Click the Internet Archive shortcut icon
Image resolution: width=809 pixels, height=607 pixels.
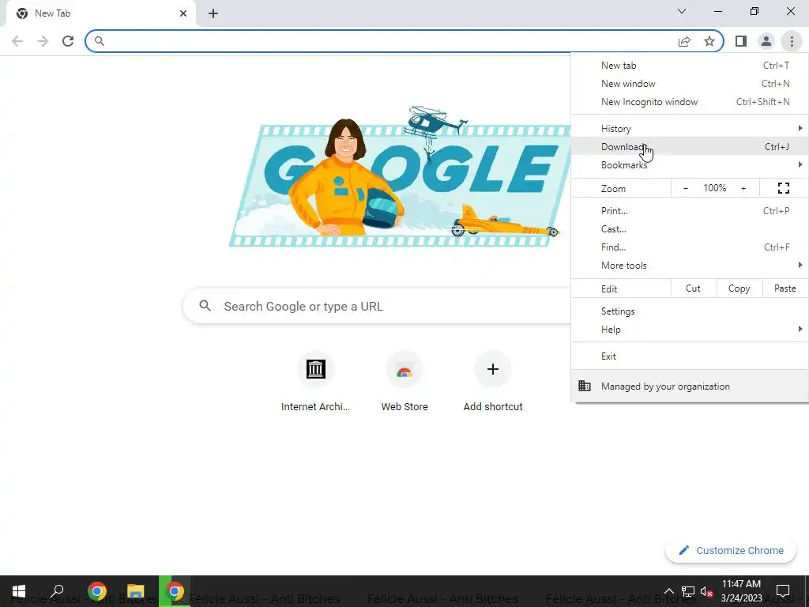click(x=316, y=369)
